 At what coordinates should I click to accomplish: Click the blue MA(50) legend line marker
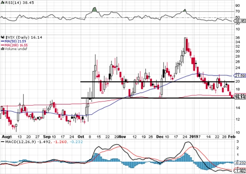2,40
